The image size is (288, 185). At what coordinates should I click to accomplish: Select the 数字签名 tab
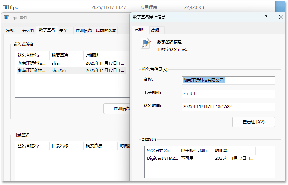pyautogui.click(x=47, y=30)
